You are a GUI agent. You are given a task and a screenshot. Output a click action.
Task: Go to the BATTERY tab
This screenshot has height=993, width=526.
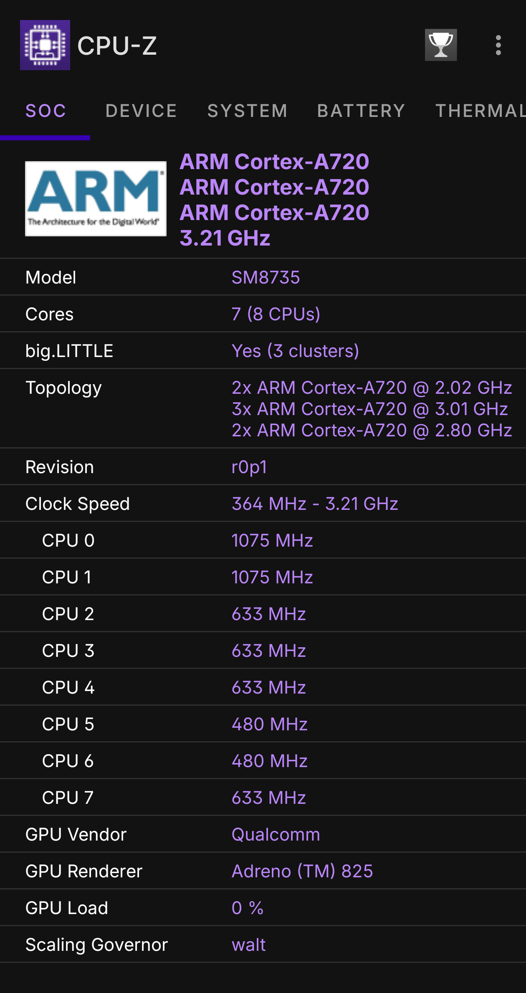click(x=361, y=111)
